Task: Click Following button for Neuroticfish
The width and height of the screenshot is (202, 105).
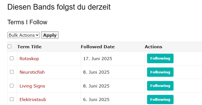Action: coord(160,72)
